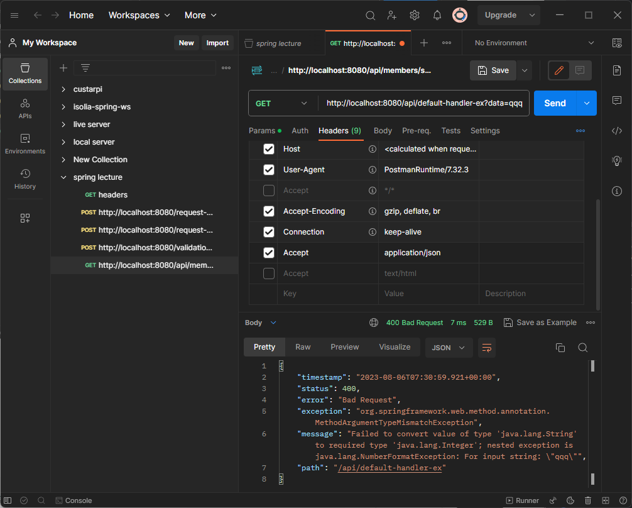
Task: Uncheck the Host header checkbox
Action: [x=269, y=149]
